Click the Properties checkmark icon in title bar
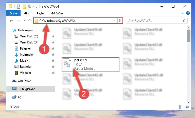This screenshot has height=118, width=195. (x=19, y=7)
